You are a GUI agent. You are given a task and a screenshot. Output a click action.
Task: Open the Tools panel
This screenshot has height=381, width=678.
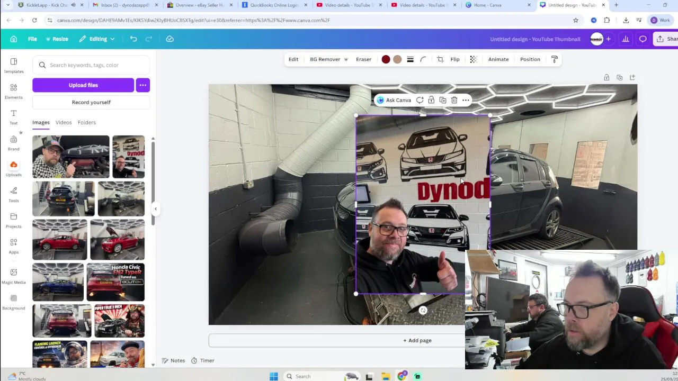click(14, 195)
